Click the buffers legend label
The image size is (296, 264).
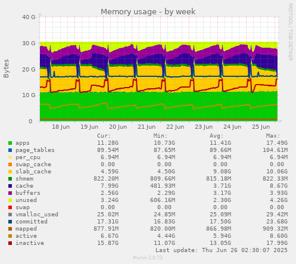pyautogui.click(x=28, y=193)
